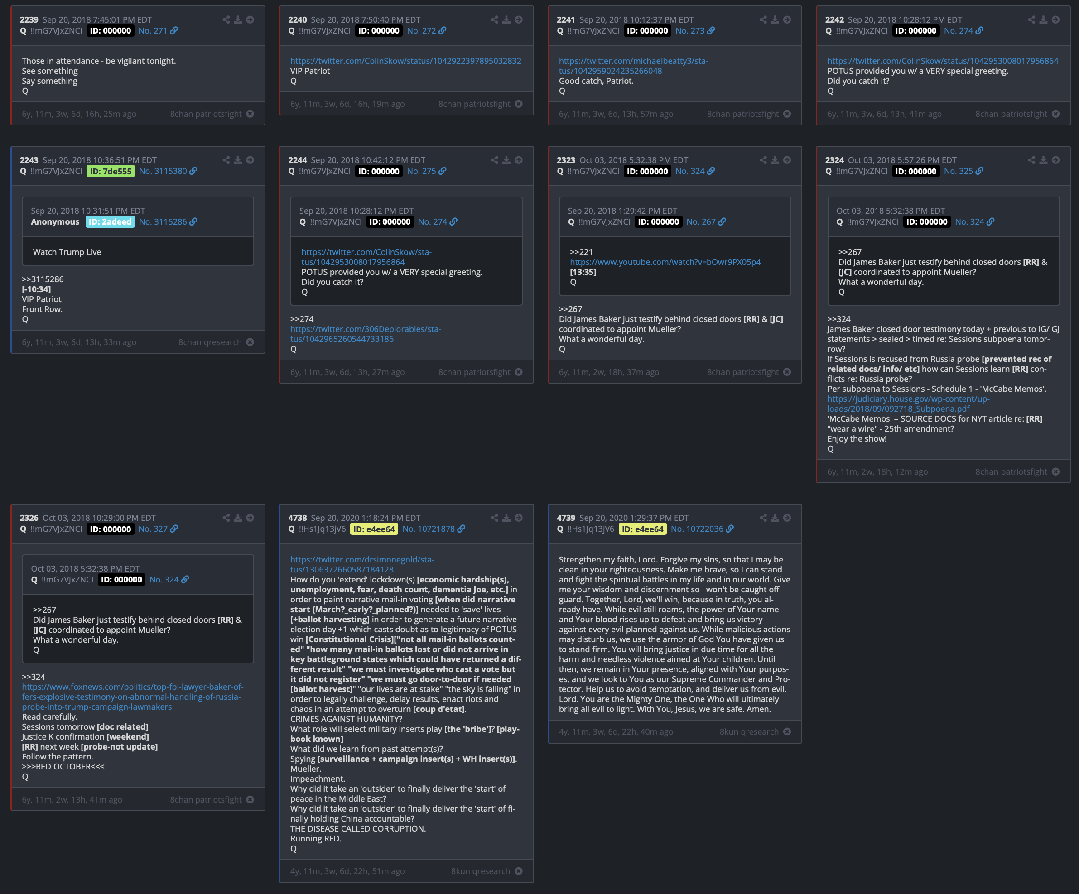Download post 2326
This screenshot has height=894, width=1079.
(238, 518)
